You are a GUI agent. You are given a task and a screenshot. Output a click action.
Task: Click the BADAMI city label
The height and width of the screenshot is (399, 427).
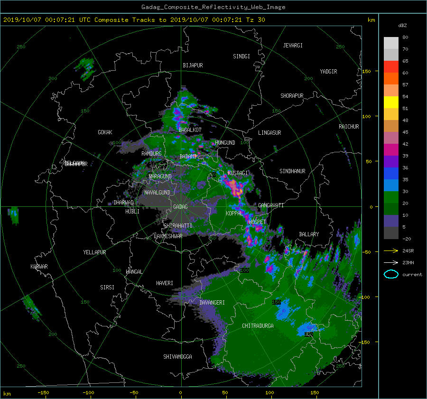pos(188,157)
